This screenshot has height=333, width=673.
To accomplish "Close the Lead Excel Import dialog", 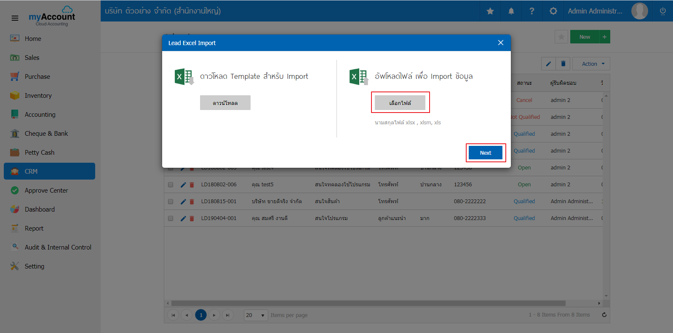I will coord(501,43).
